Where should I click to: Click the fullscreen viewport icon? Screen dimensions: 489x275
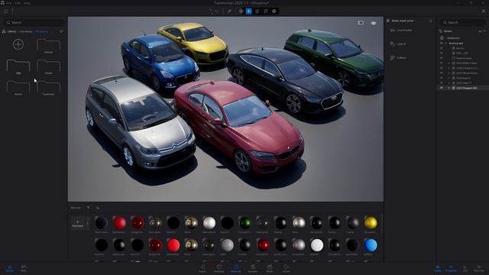[x=361, y=23]
